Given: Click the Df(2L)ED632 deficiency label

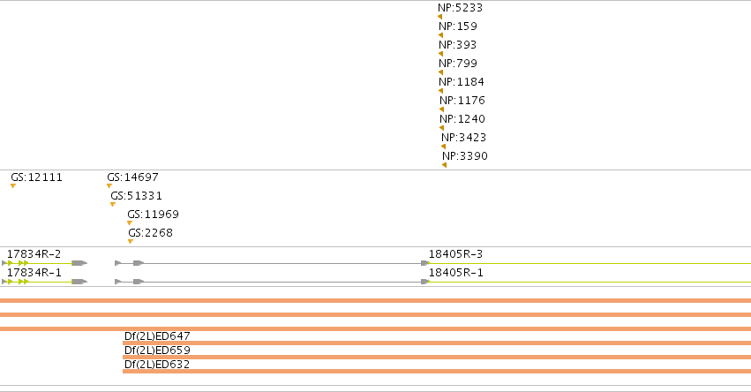Looking at the screenshot, I should pyautogui.click(x=157, y=365).
